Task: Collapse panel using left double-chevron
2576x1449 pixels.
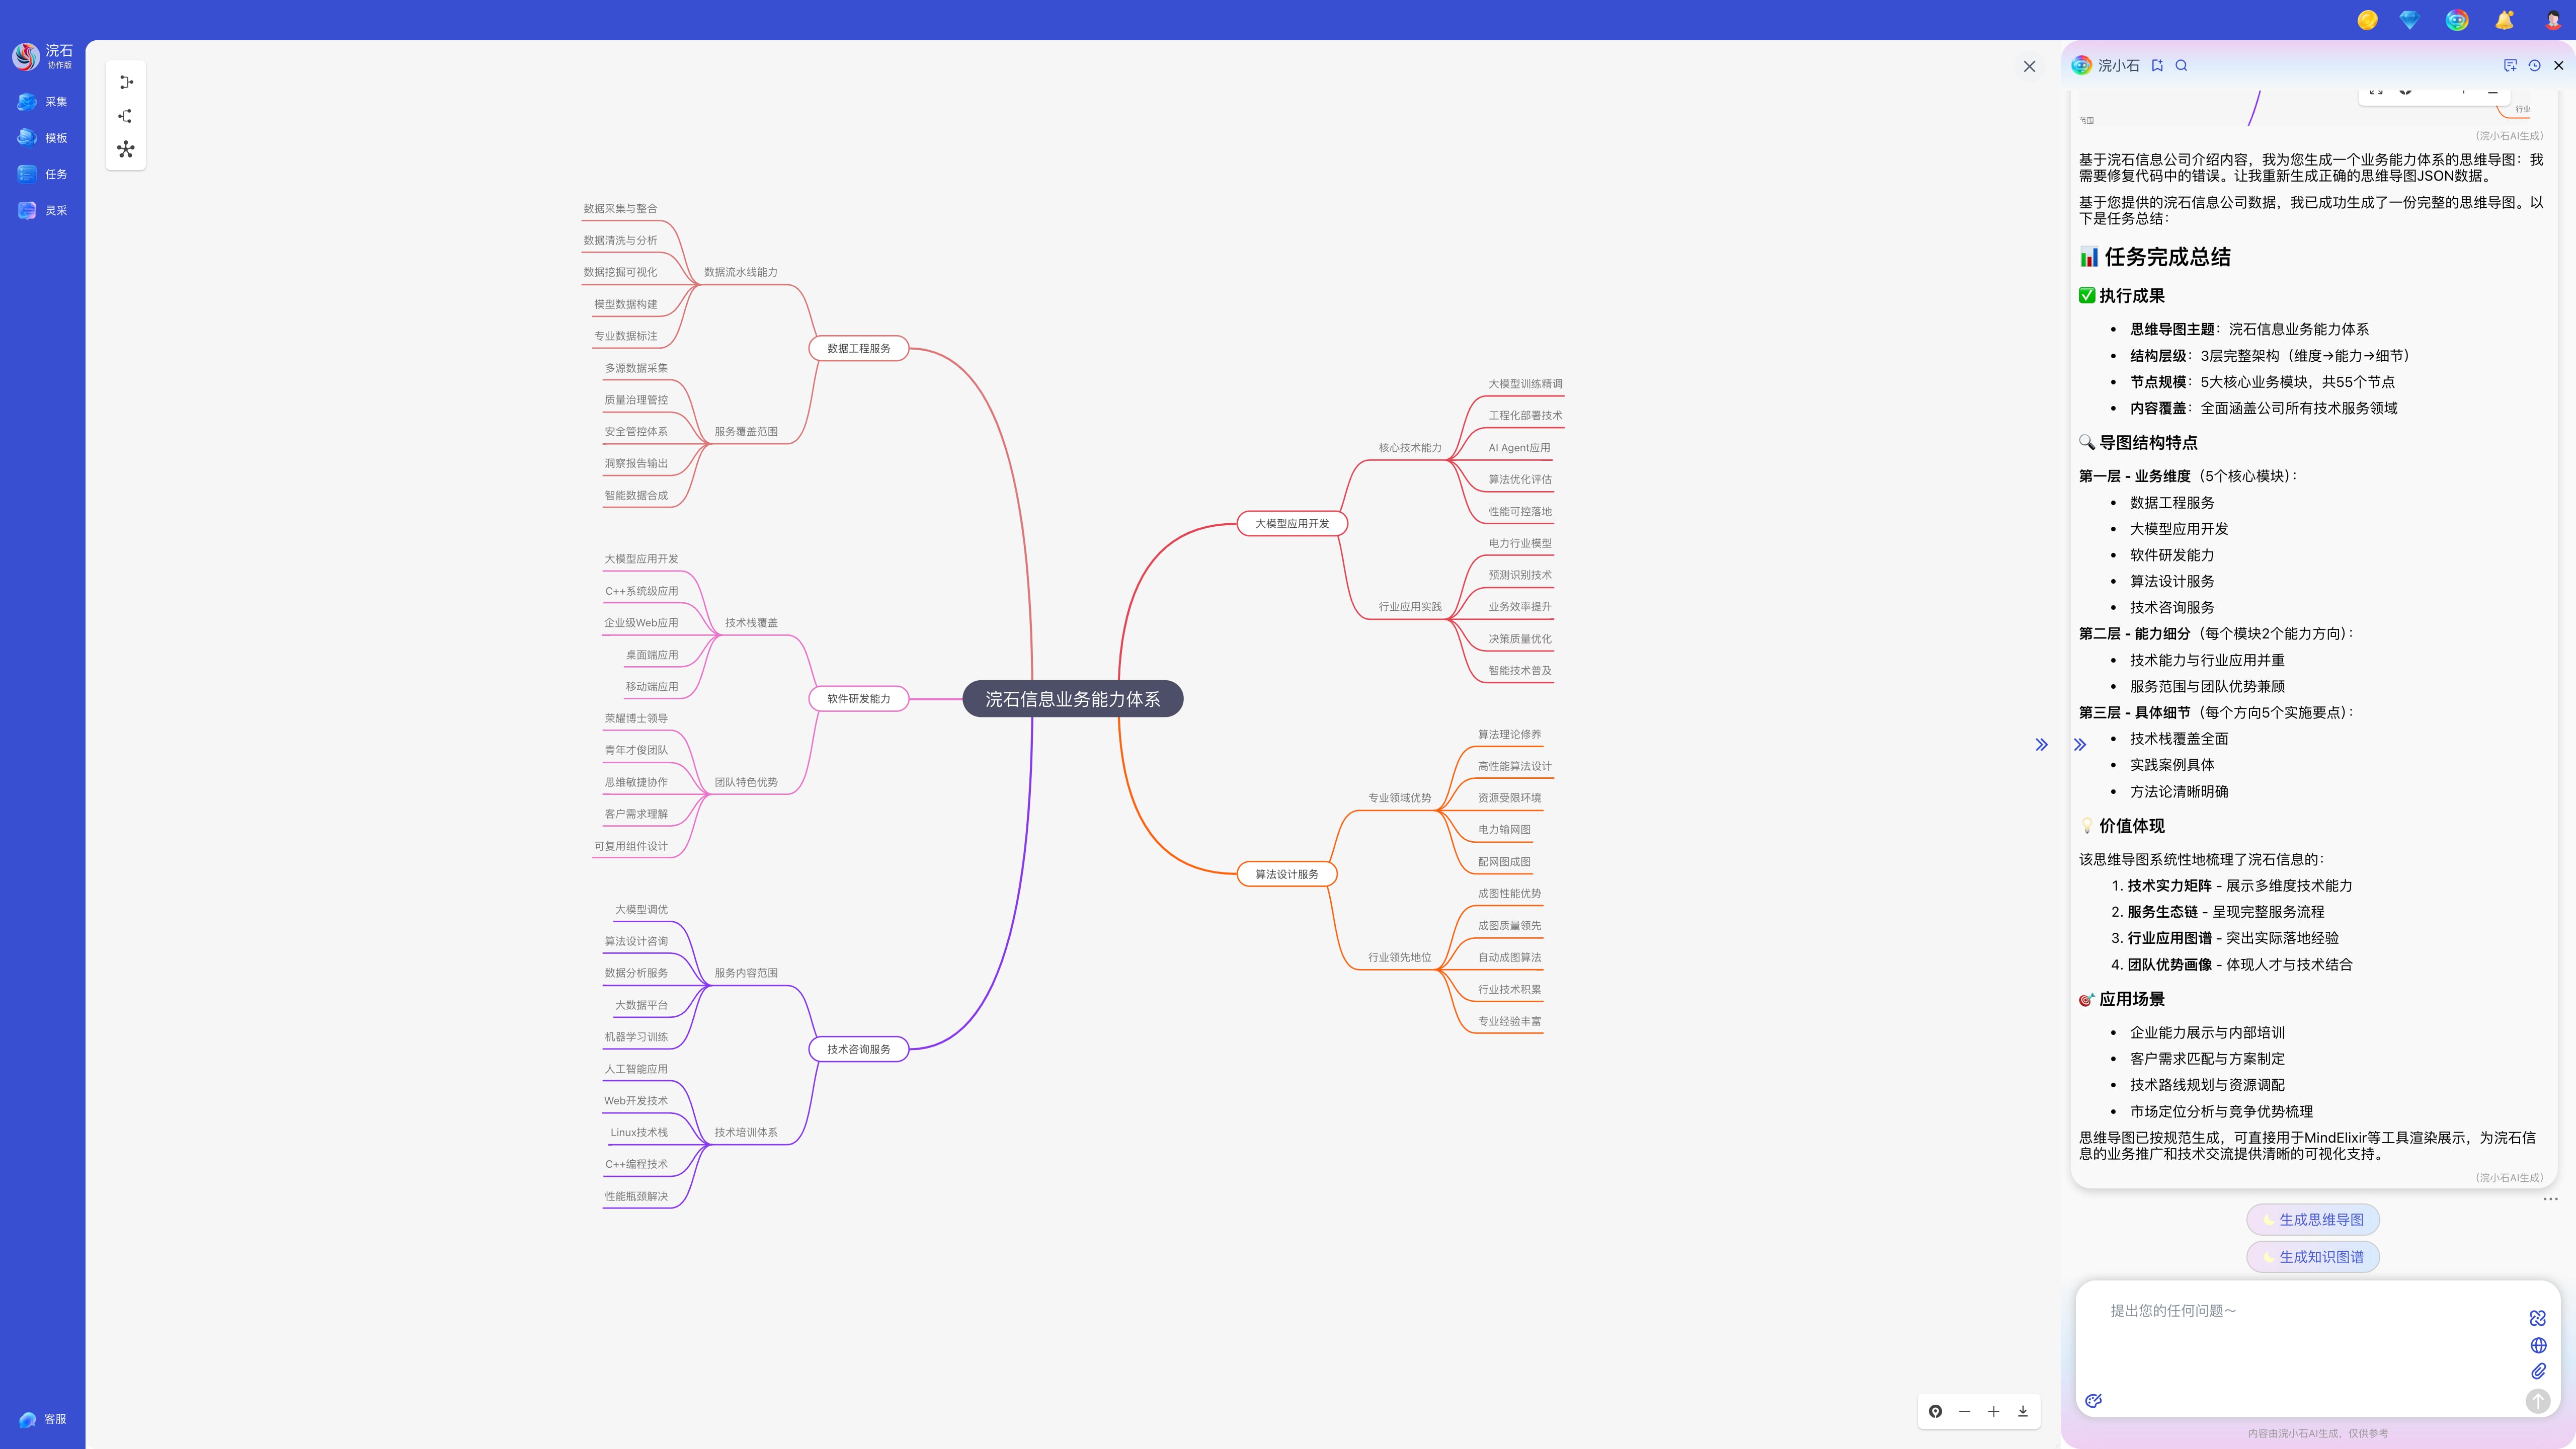Action: (2041, 744)
